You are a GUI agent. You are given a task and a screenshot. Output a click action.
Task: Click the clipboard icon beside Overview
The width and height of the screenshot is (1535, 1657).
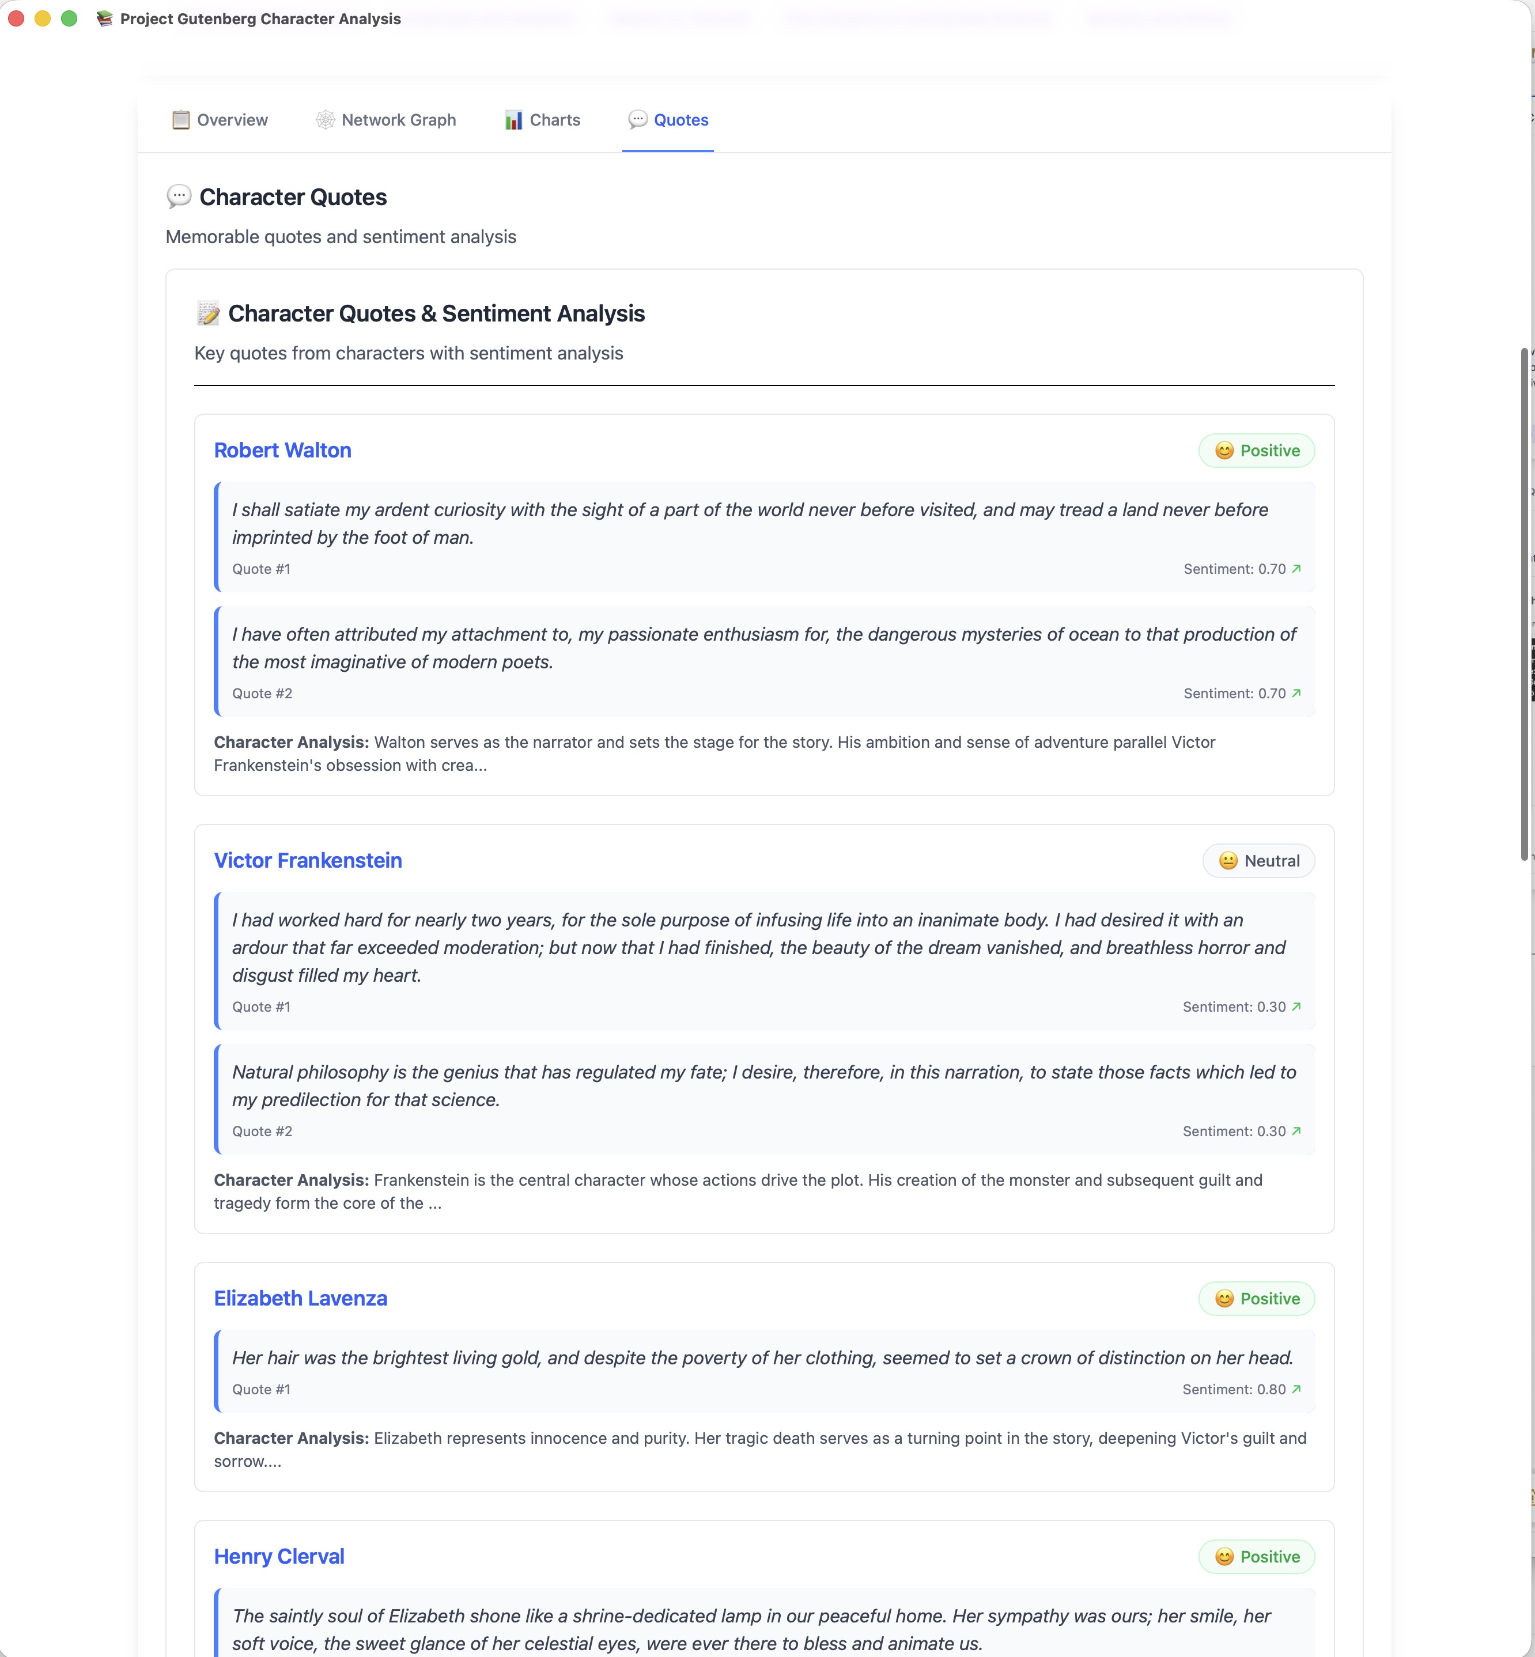(180, 120)
